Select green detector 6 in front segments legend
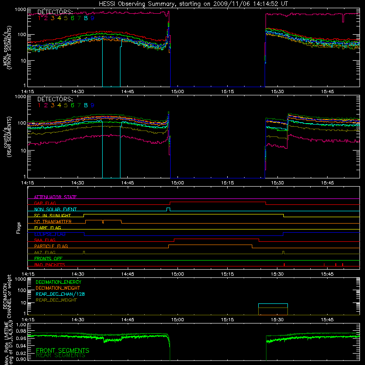The image size is (365, 365). point(73,18)
